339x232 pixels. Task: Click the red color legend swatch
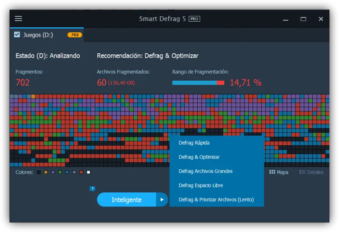tap(81, 172)
